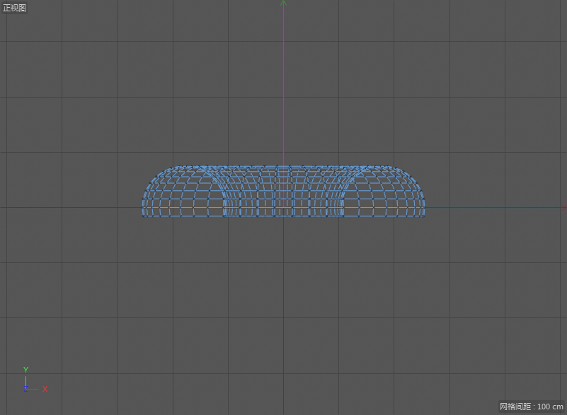Click the red X-axis line right of object
This screenshot has height=415, width=567.
[496, 208]
